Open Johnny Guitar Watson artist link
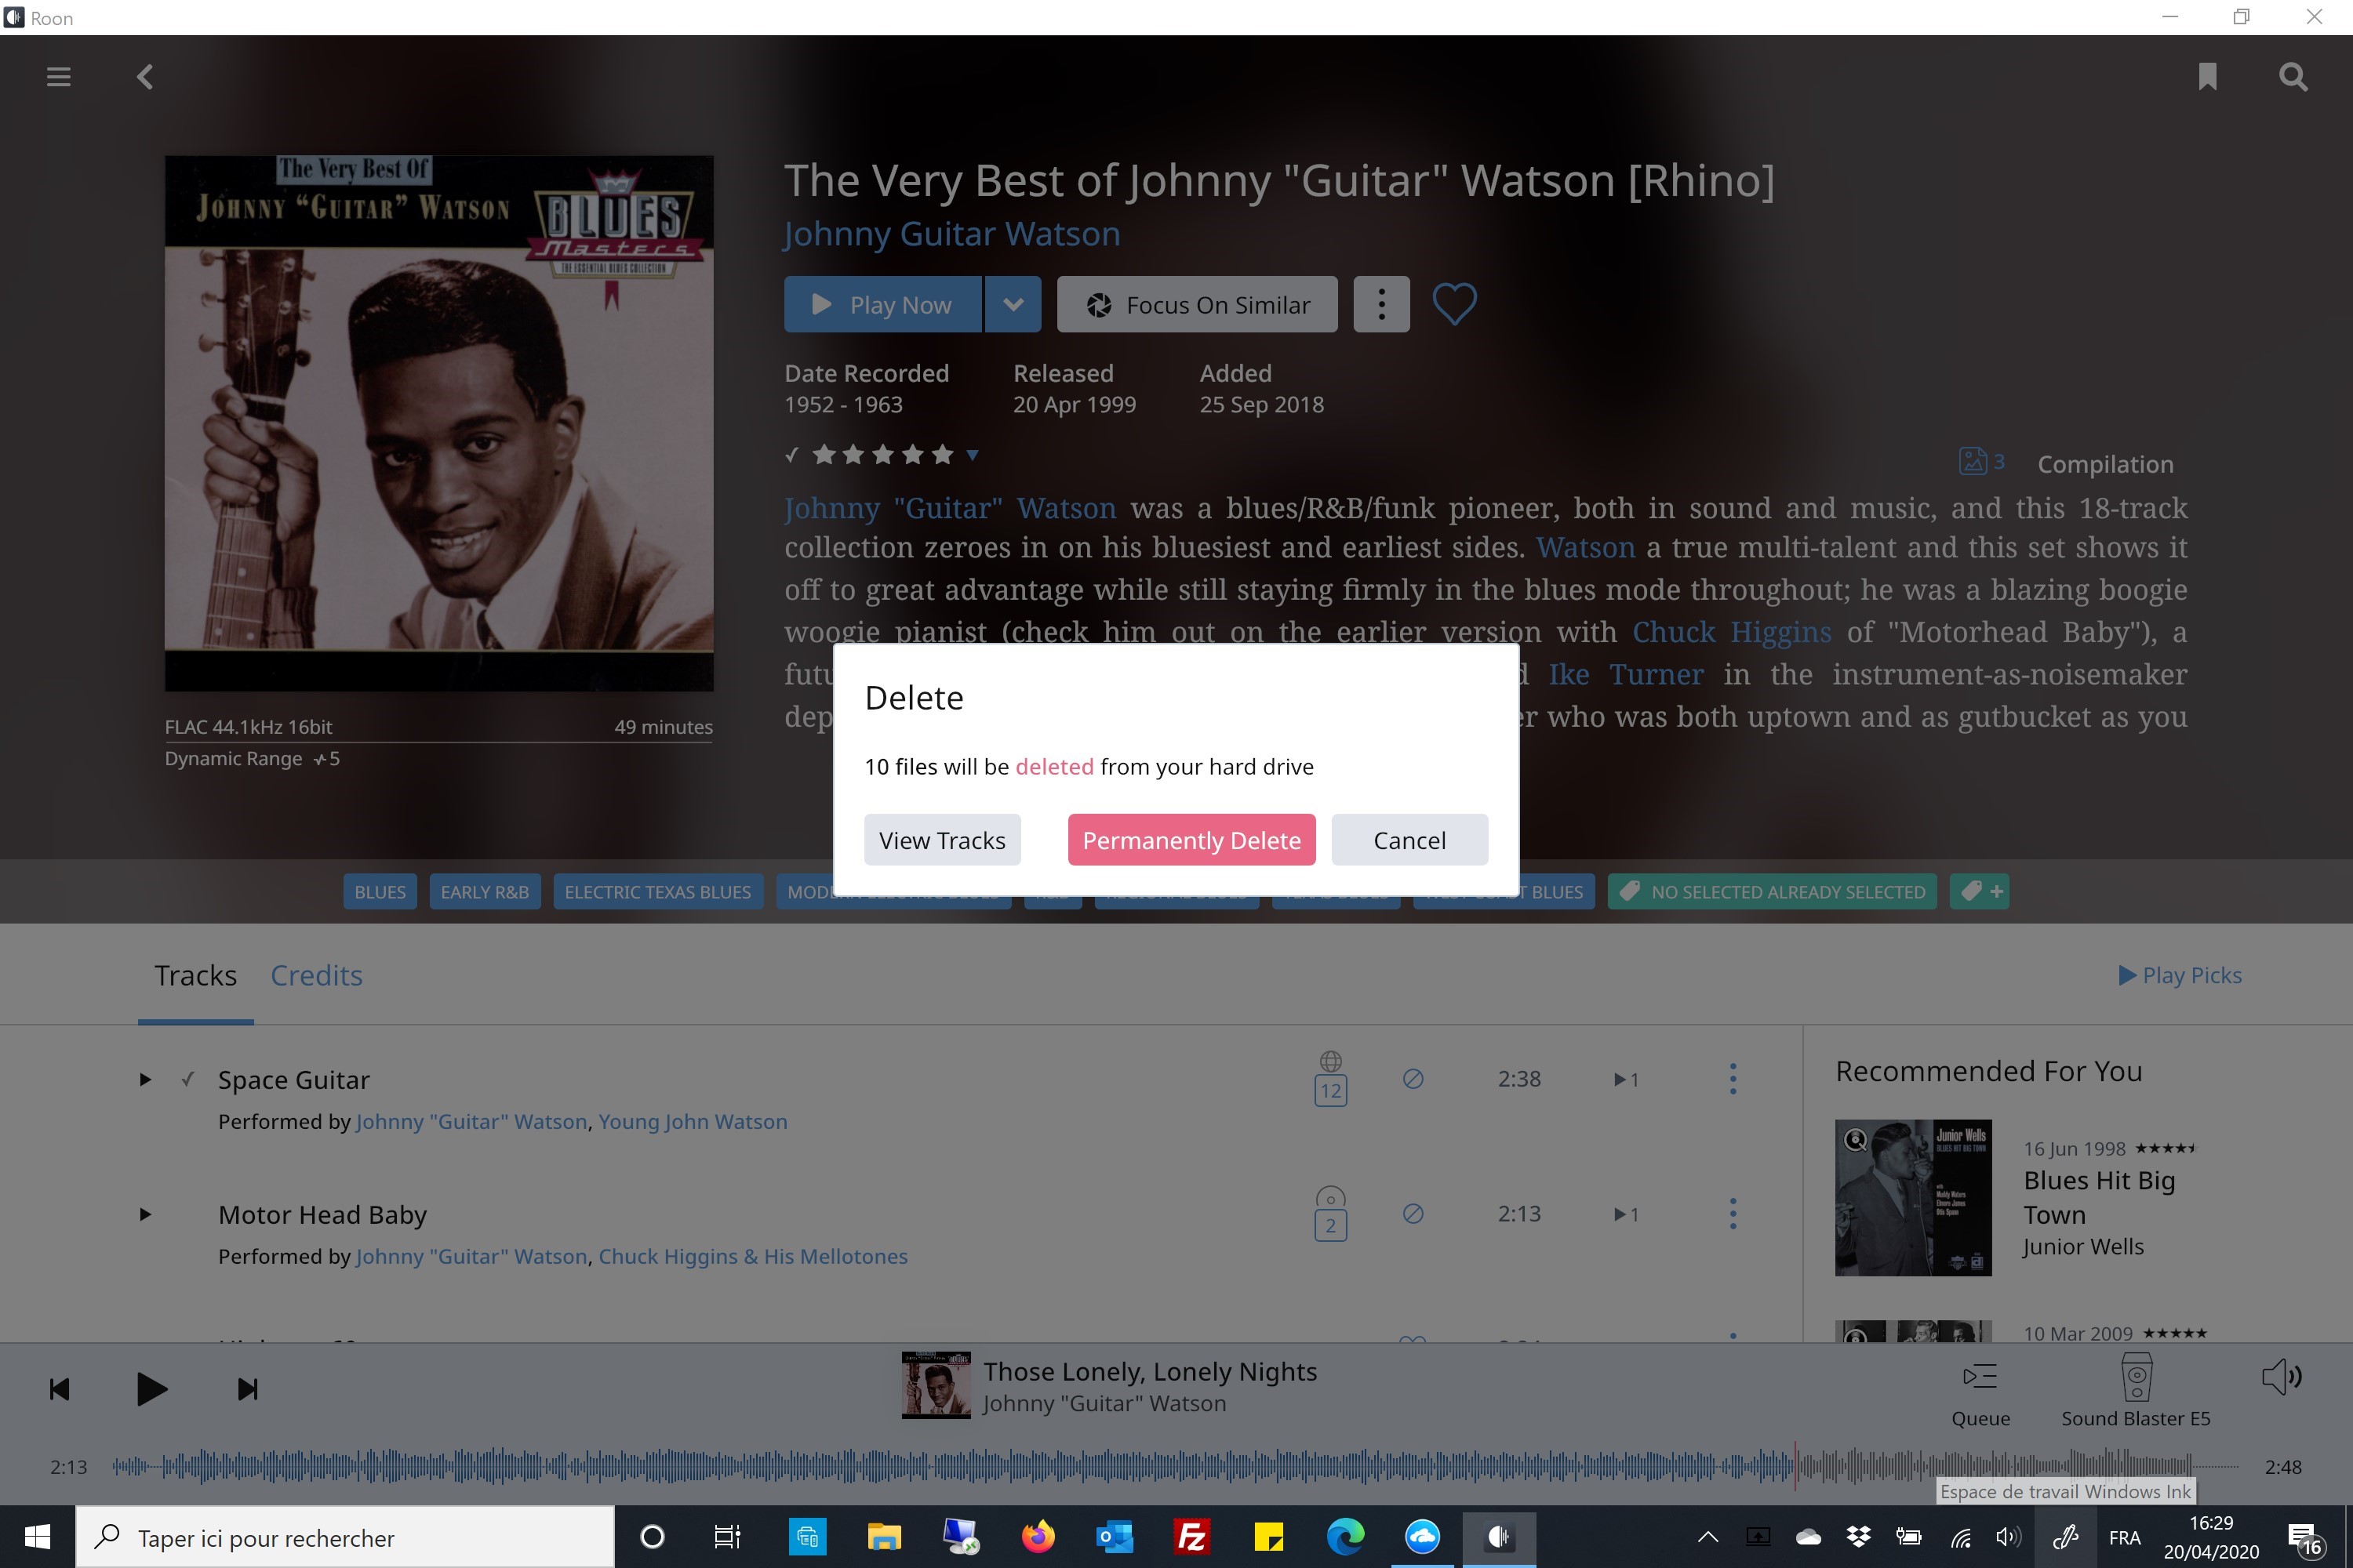Viewport: 2353px width, 1568px height. 951,233
